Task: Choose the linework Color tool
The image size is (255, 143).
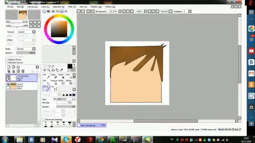Action: pos(69,76)
